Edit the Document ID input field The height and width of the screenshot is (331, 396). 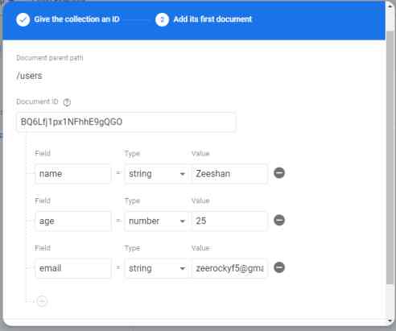click(x=126, y=122)
